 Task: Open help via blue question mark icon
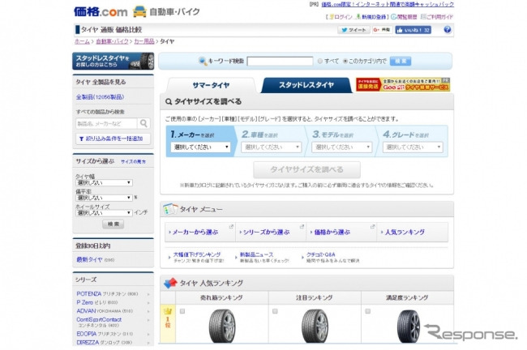point(447,30)
